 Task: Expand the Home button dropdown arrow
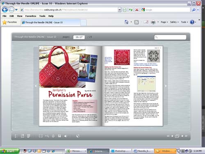131,22
